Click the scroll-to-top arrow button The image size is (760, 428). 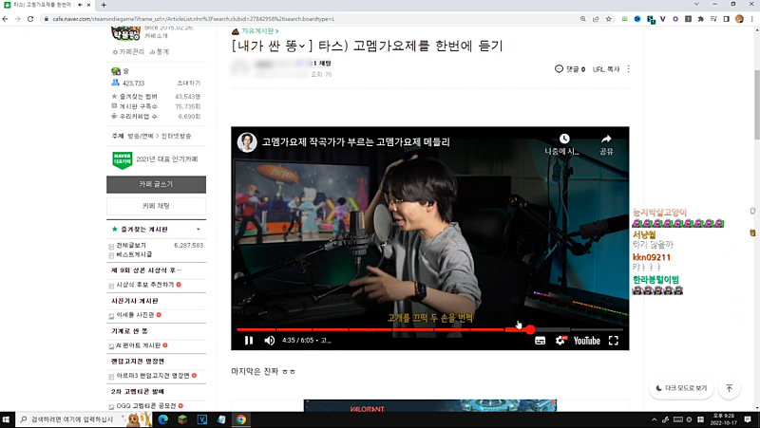click(729, 388)
